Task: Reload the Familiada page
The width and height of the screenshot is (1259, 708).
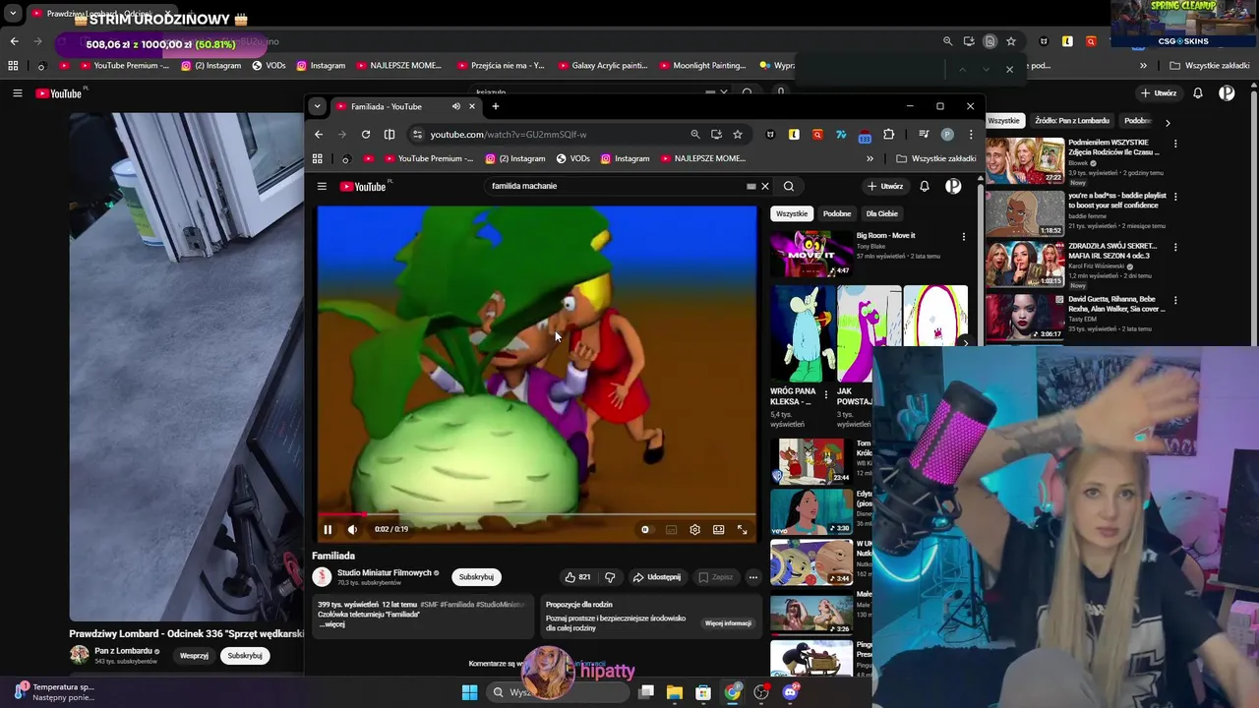Action: (366, 135)
